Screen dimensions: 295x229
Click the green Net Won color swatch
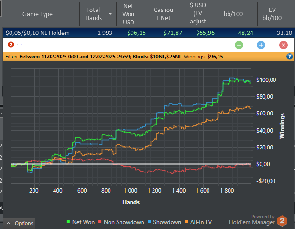coord(68,222)
